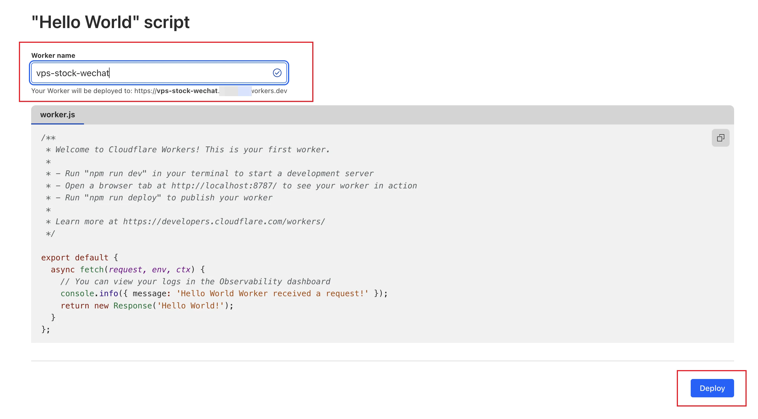
Task: Click the "npm run deploy" comment line
Action: [159, 198]
